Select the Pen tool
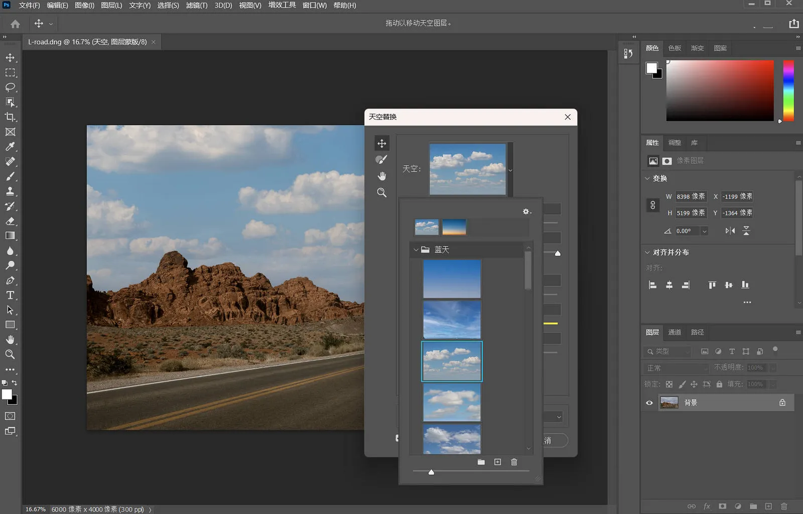The image size is (803, 514). click(10, 280)
